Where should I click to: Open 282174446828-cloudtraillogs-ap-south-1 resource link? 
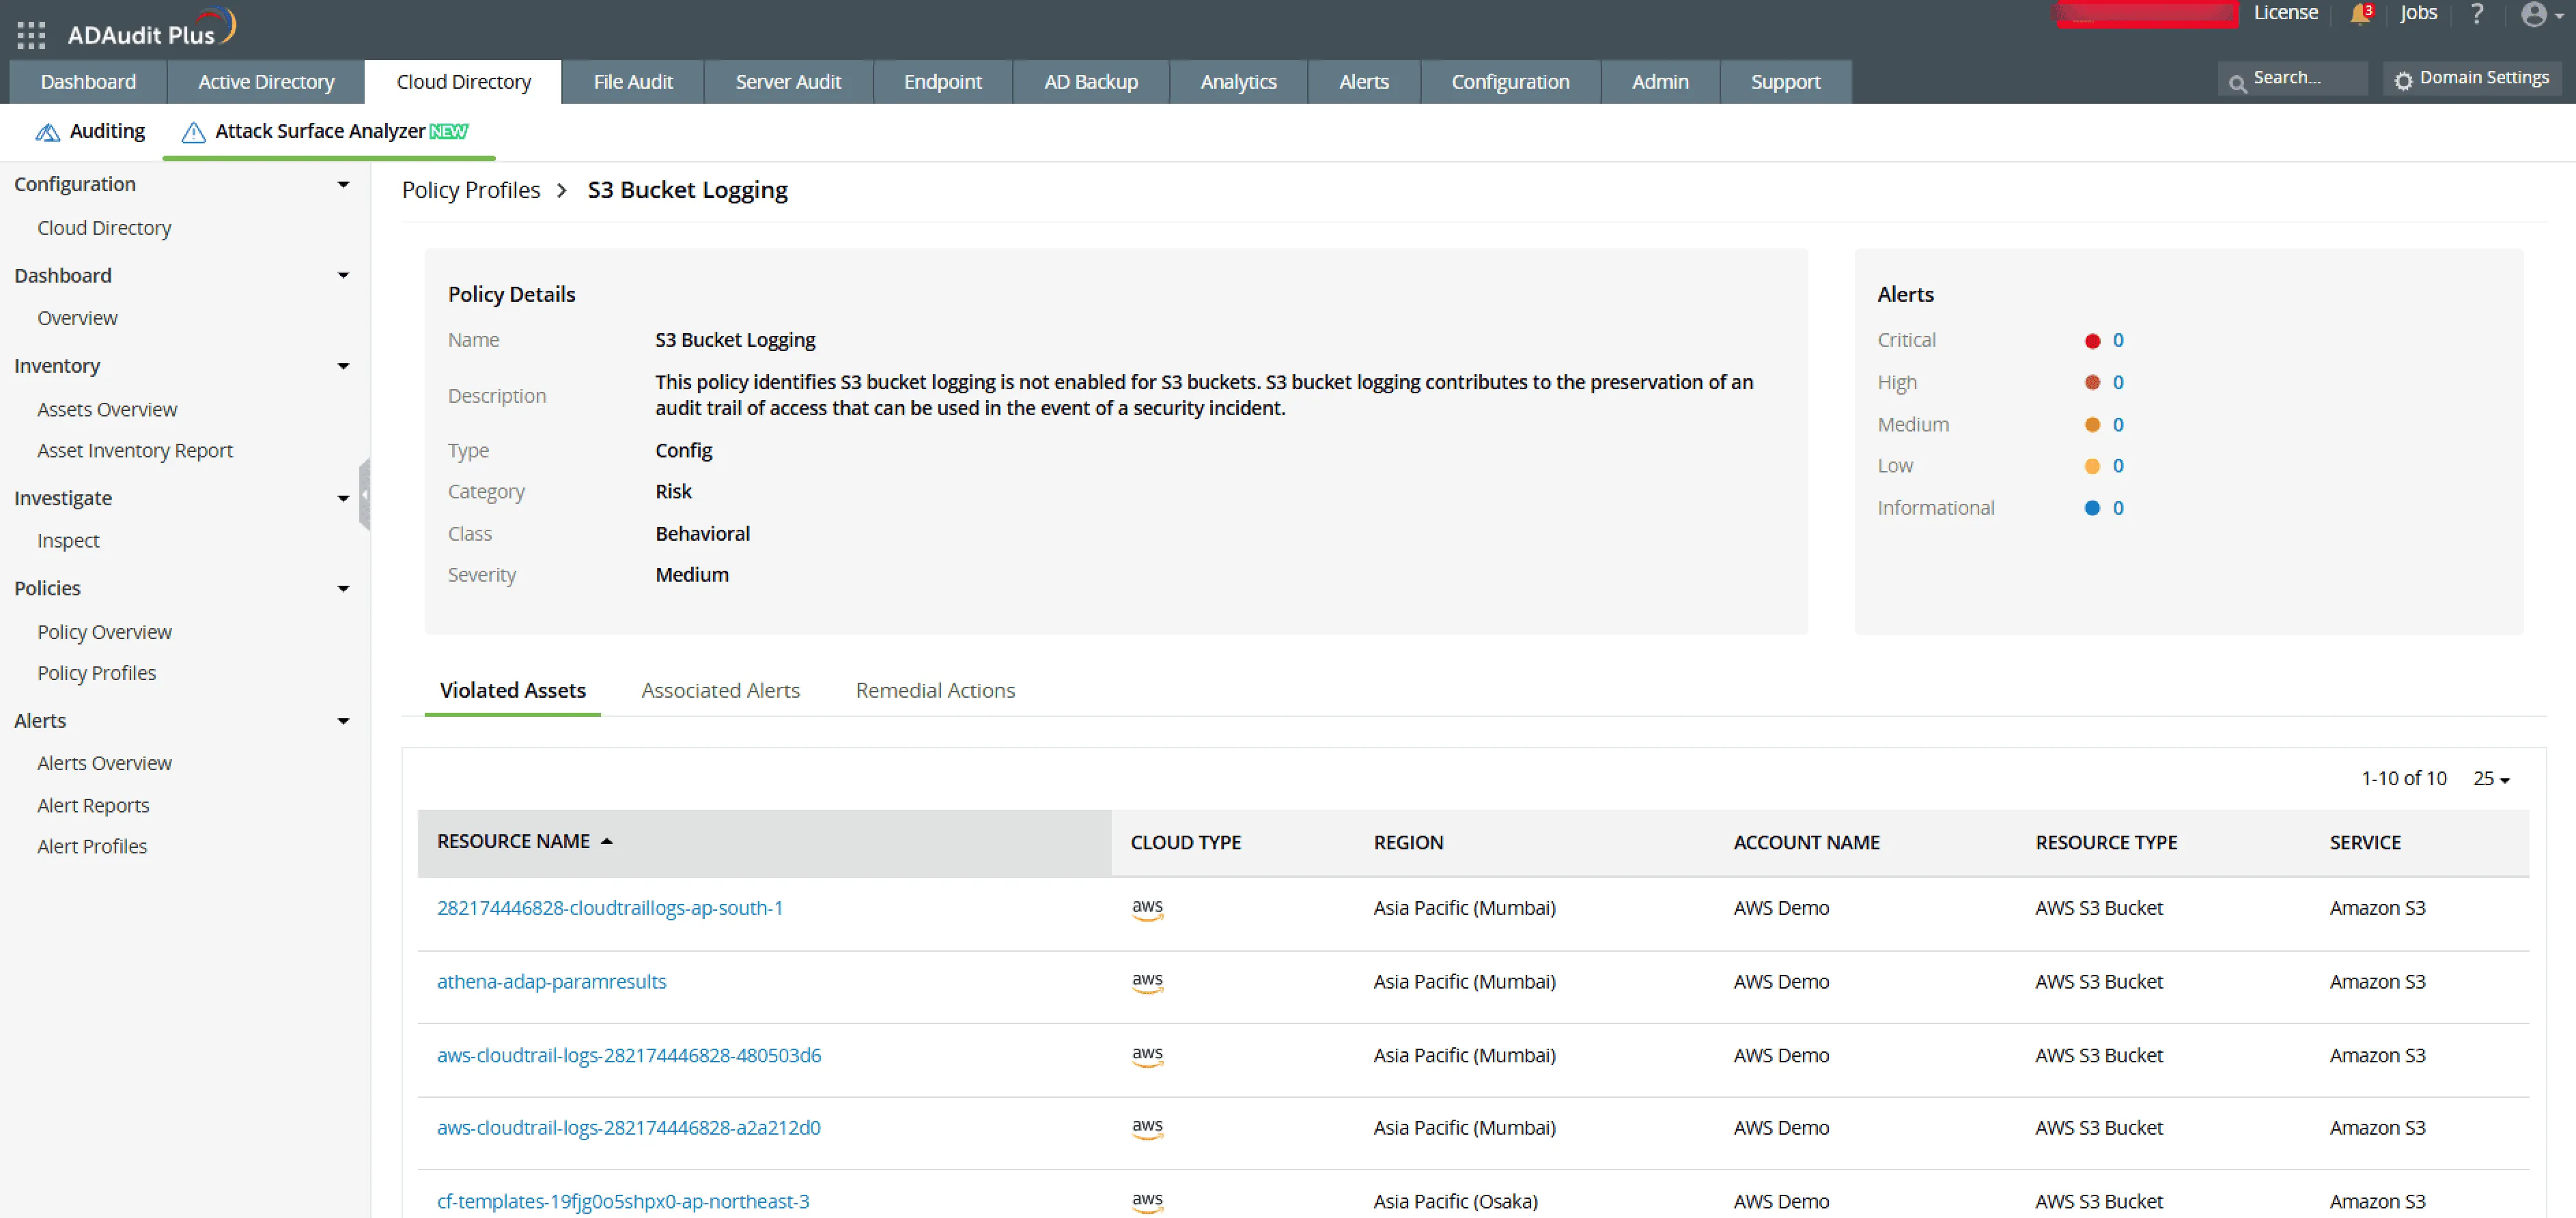click(x=610, y=908)
